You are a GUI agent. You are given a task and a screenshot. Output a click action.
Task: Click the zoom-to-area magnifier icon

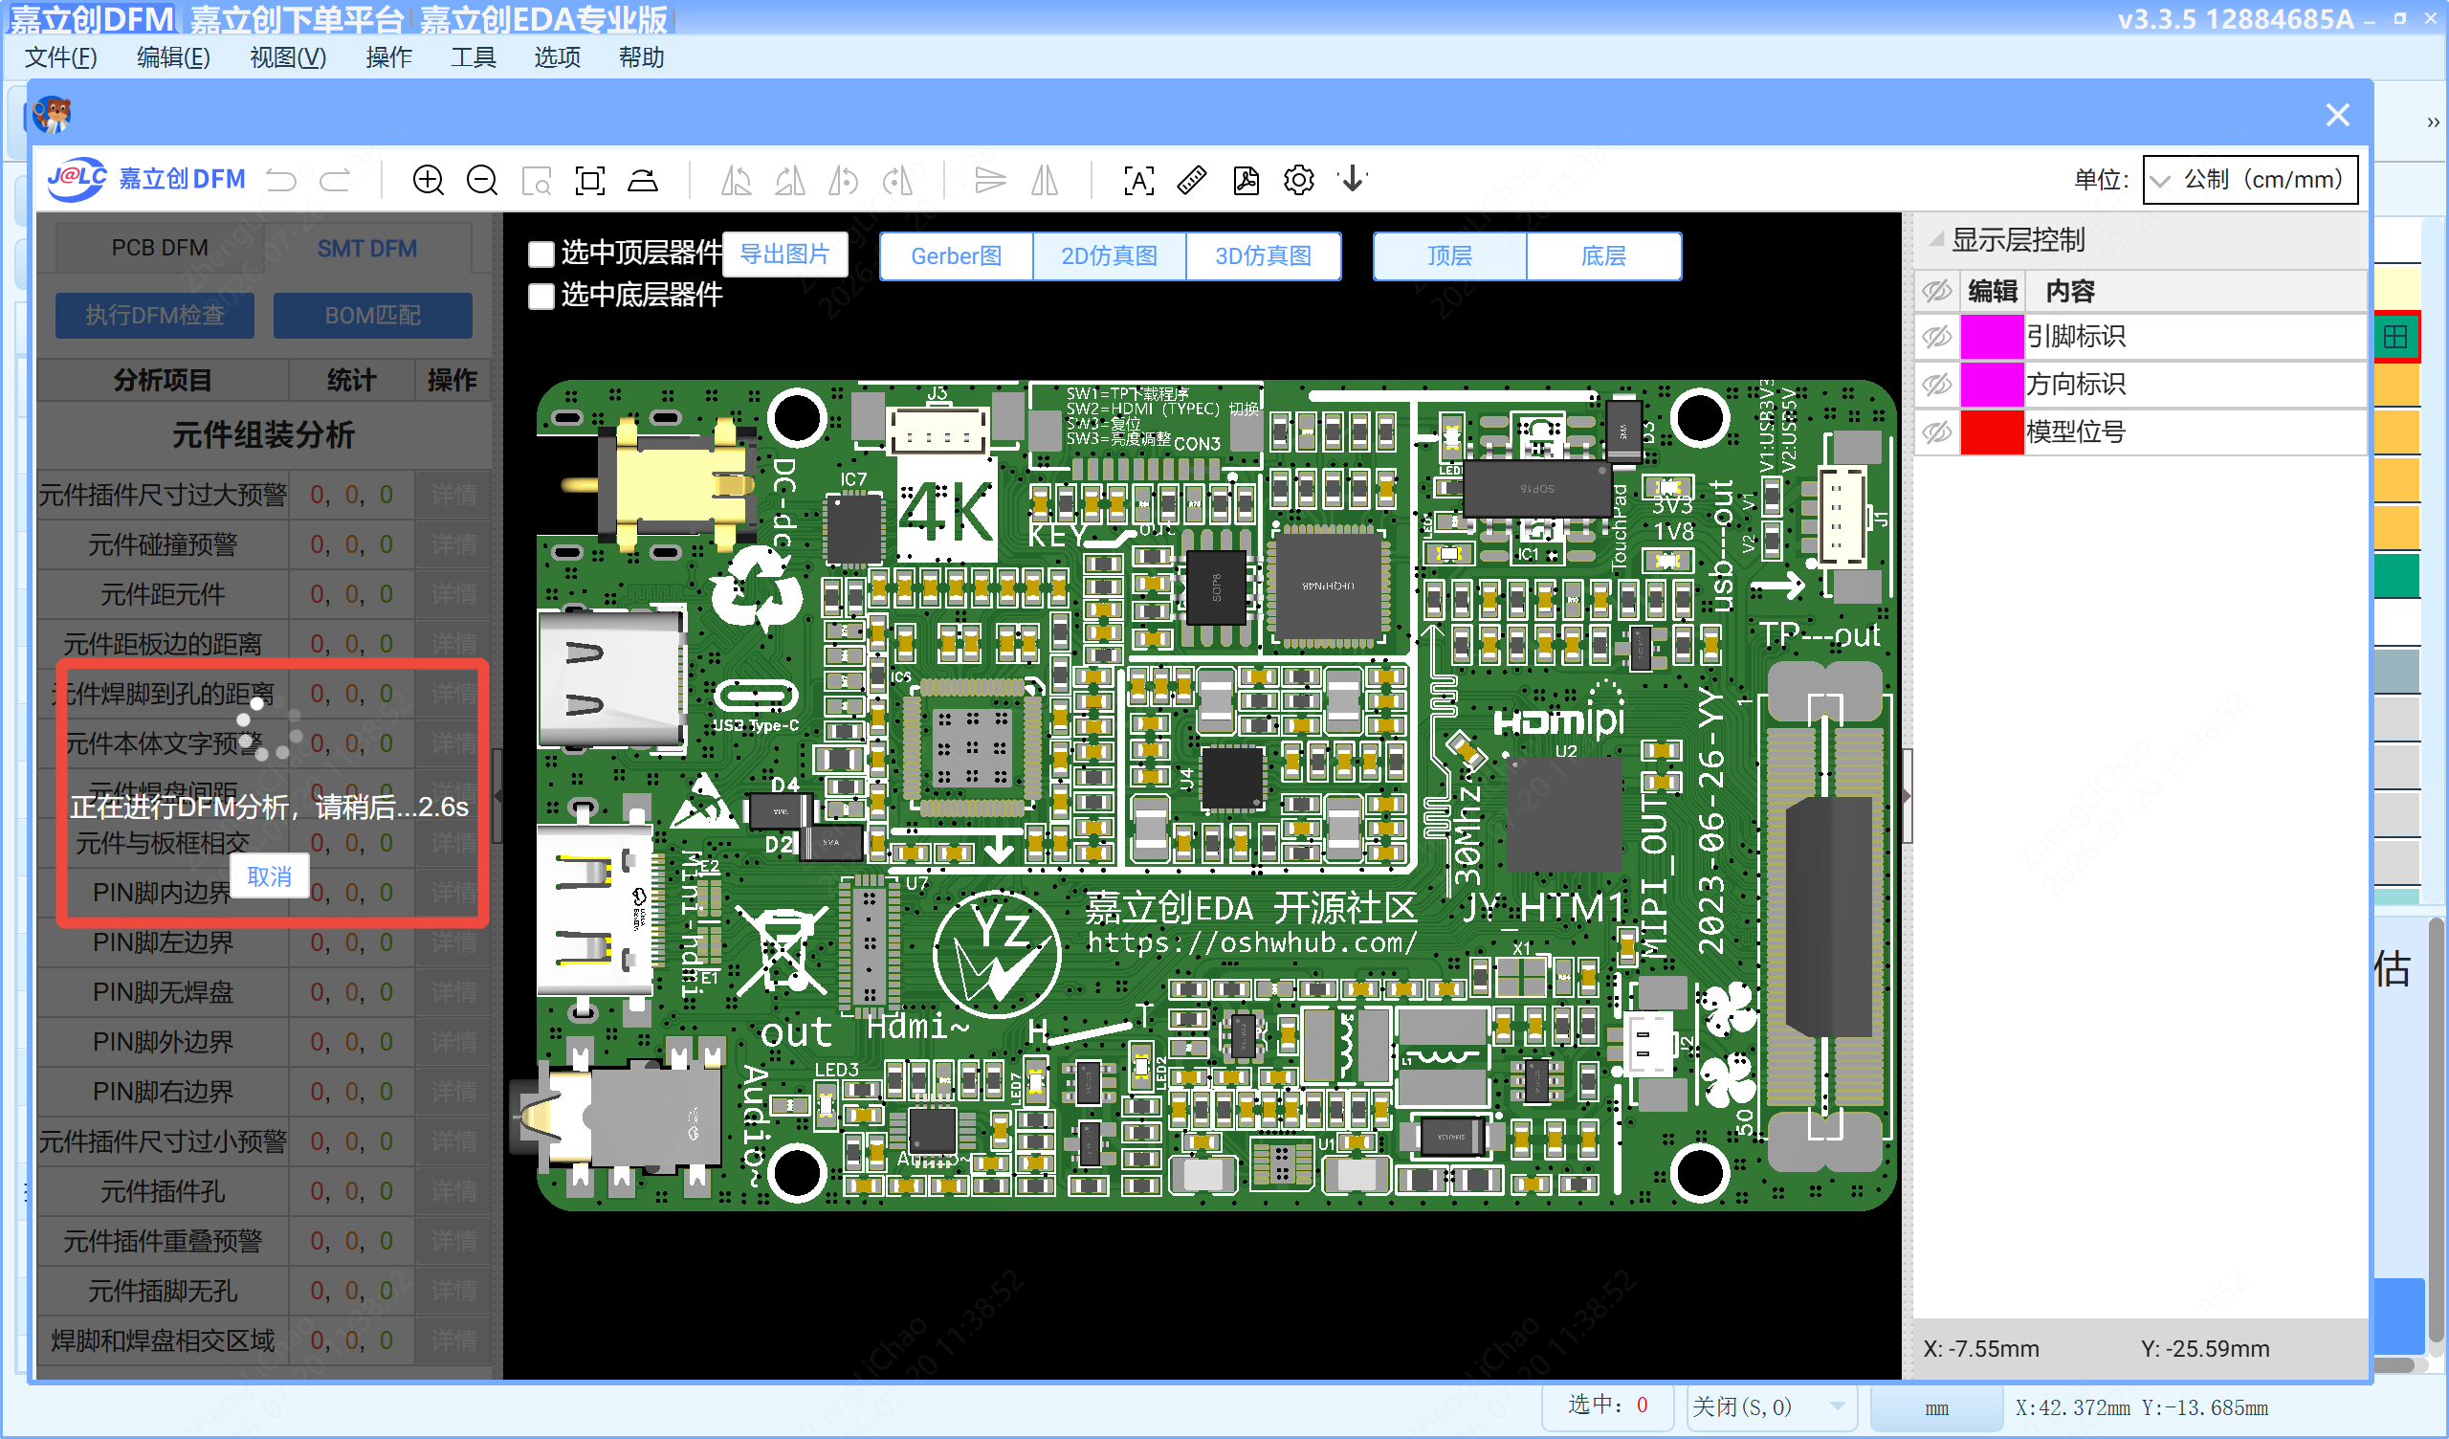537,180
